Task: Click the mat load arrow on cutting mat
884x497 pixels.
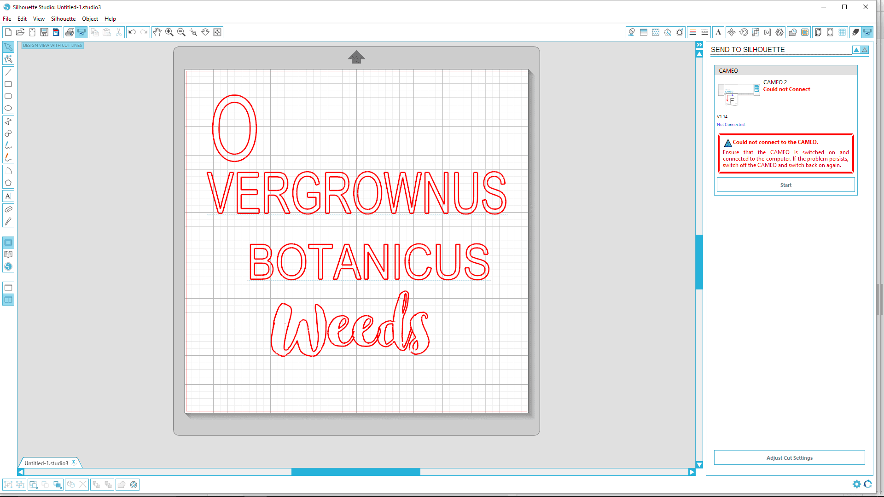Action: [x=356, y=57]
